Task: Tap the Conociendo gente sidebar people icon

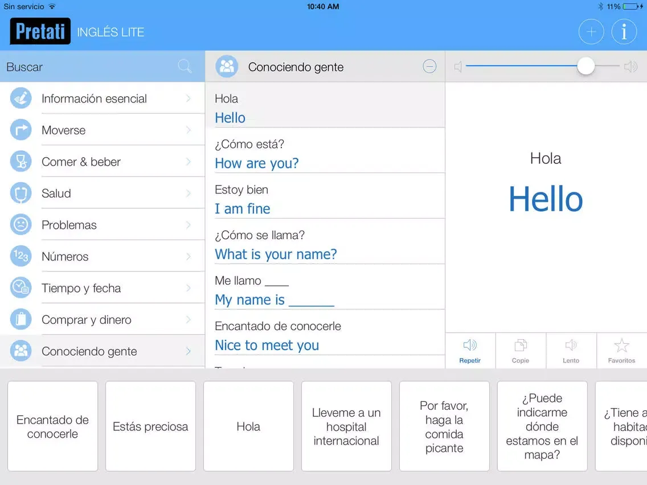Action: 21,351
